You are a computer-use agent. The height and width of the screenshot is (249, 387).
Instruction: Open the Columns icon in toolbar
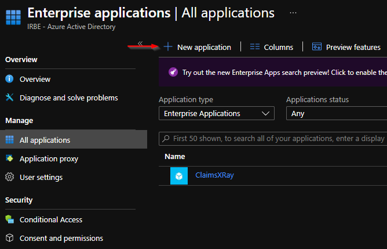(255, 47)
